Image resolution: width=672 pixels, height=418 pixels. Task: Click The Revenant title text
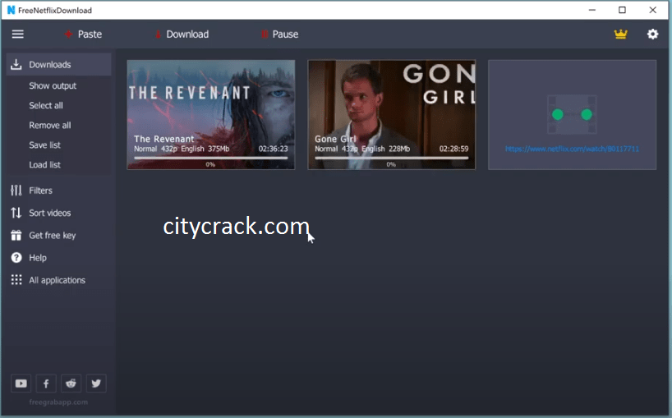pyautogui.click(x=163, y=139)
